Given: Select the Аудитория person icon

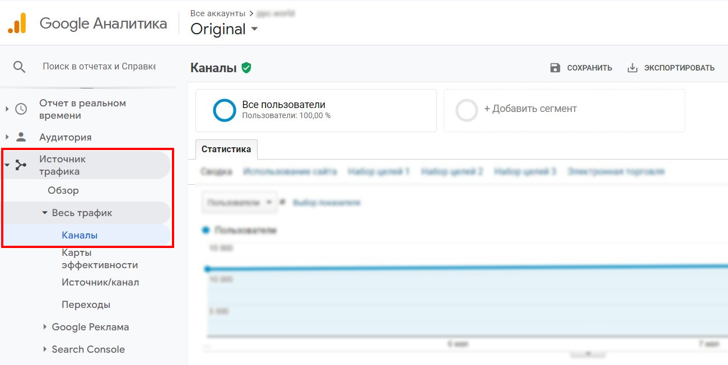Looking at the screenshot, I should [21, 137].
